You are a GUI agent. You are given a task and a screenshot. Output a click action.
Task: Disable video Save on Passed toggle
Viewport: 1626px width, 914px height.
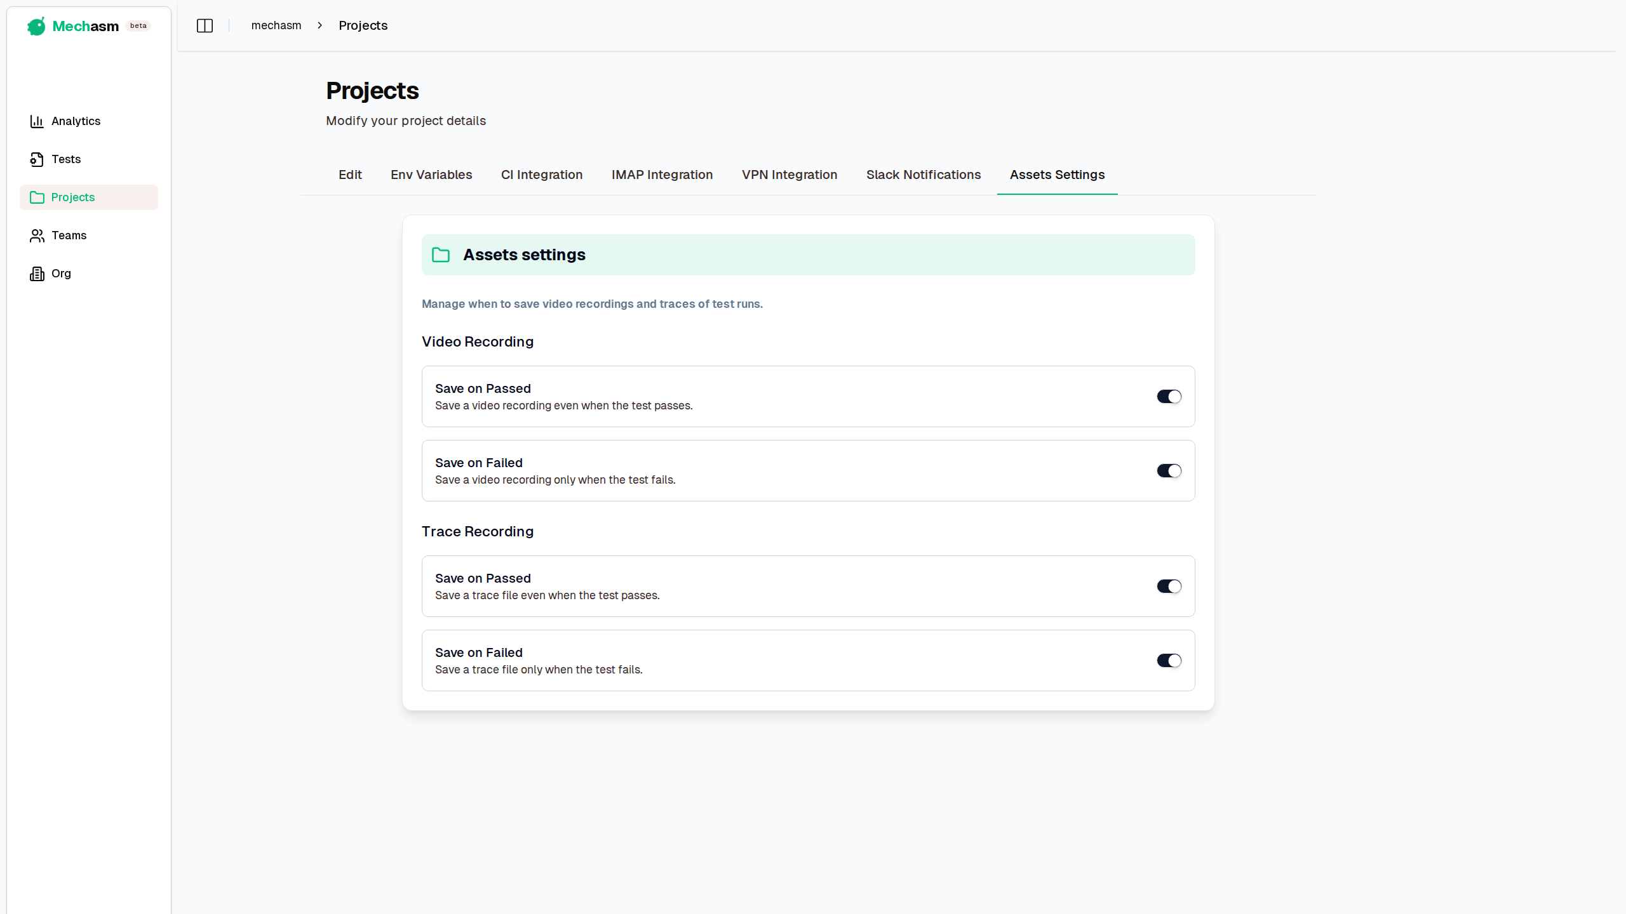point(1169,397)
